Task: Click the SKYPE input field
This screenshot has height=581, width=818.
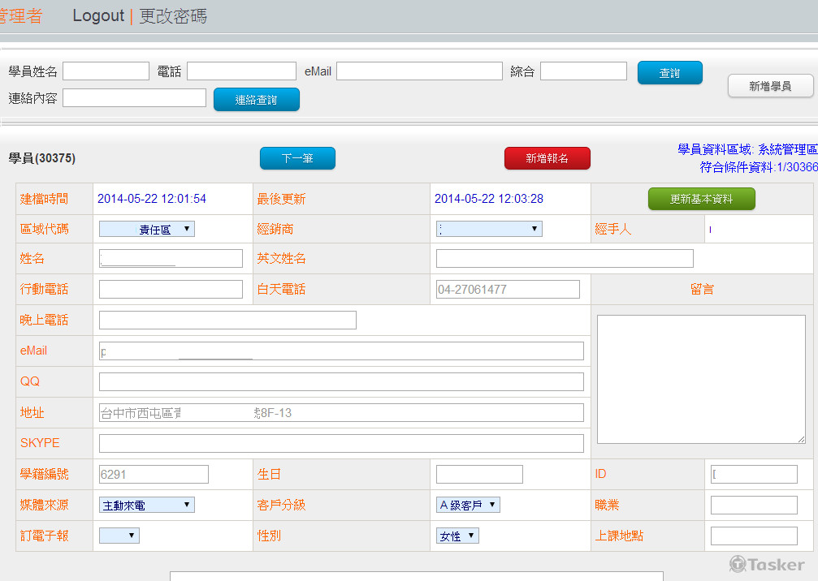Action: tap(340, 443)
